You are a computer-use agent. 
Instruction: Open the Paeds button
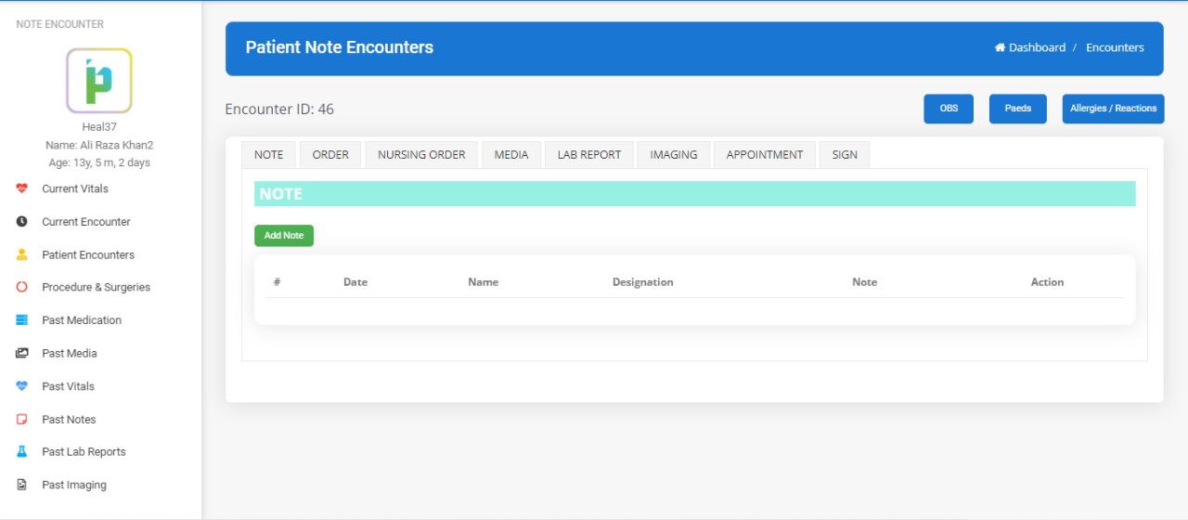point(1017,109)
